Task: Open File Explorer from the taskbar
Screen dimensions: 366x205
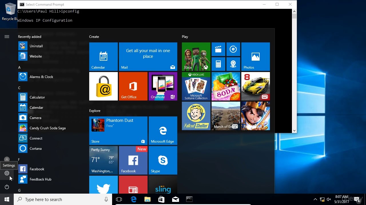Action: pos(148,199)
